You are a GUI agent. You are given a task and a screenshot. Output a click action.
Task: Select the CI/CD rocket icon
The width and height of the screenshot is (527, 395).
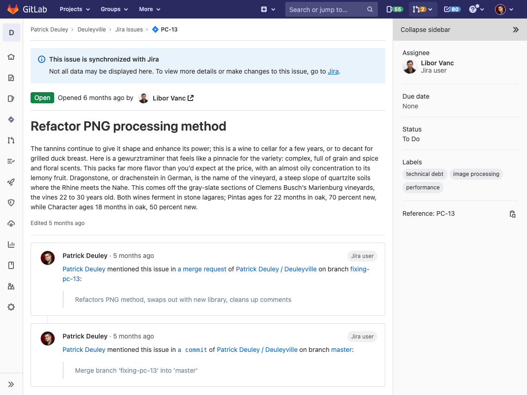pos(11,182)
